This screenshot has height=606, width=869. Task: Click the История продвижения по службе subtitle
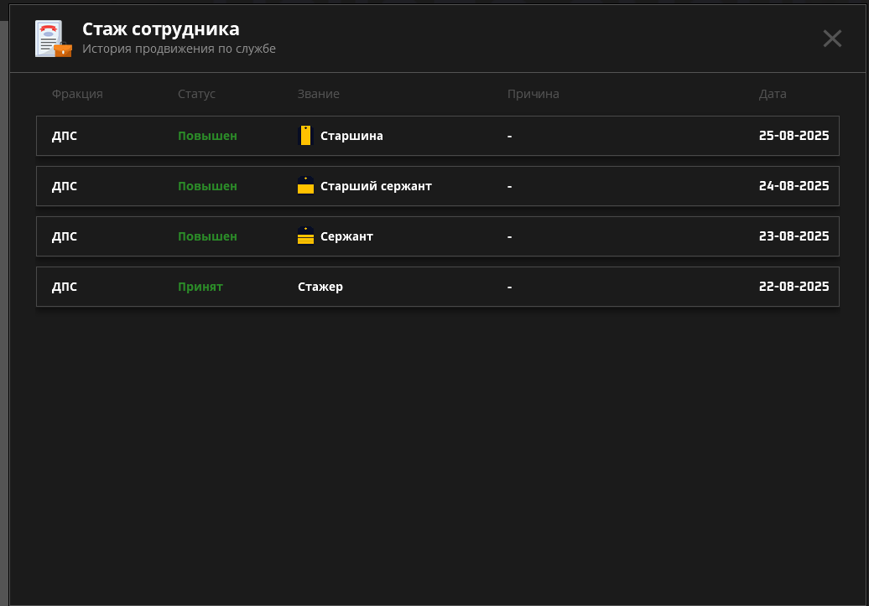point(179,49)
